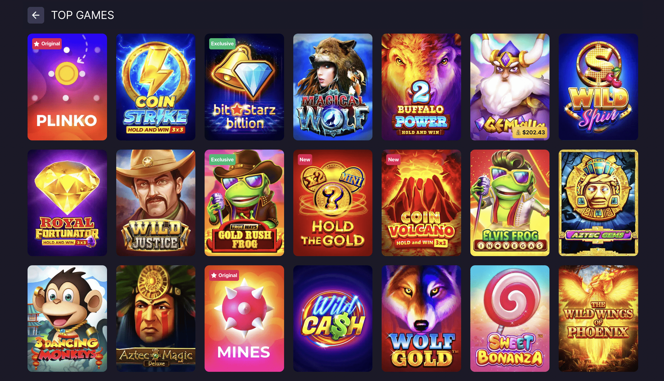This screenshot has width=664, height=381.
Task: Open the Wolf Gold slot
Action: tap(421, 318)
